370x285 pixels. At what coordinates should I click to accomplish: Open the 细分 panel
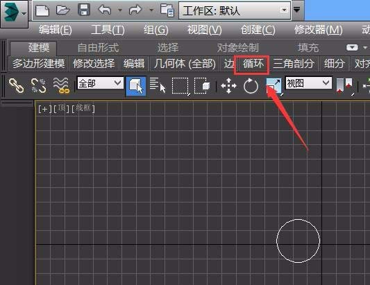[334, 64]
